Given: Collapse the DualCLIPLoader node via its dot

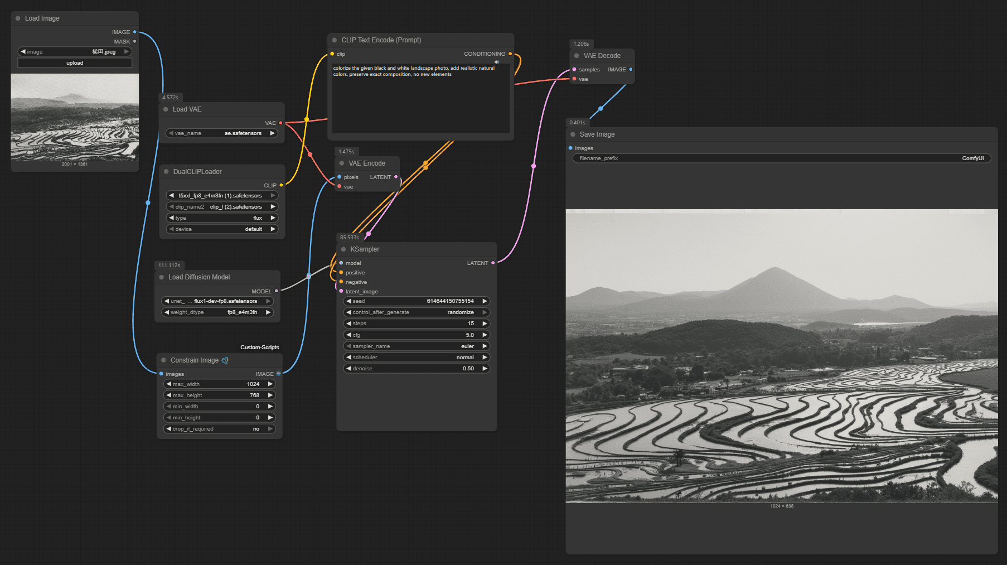Looking at the screenshot, I should (166, 172).
